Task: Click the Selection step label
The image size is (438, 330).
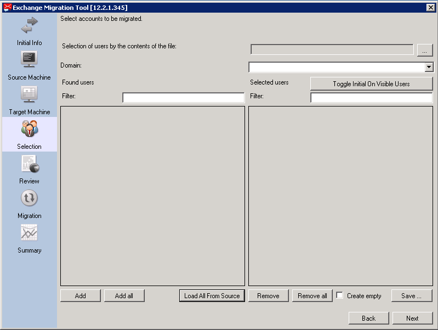Action: (x=30, y=147)
